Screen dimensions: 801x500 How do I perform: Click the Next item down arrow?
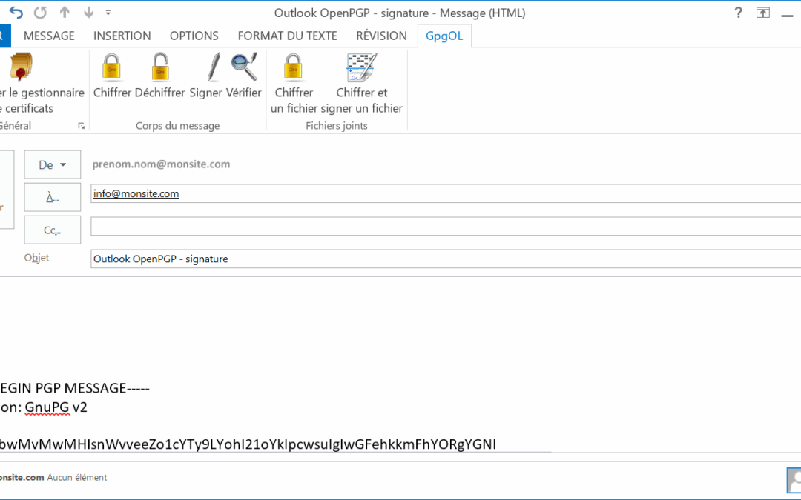(x=88, y=13)
